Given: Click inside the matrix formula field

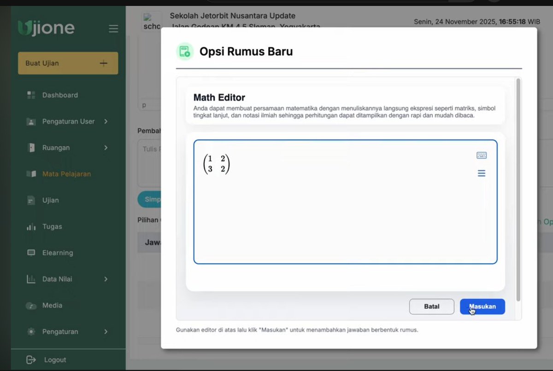Looking at the screenshot, I should pyautogui.click(x=345, y=202).
